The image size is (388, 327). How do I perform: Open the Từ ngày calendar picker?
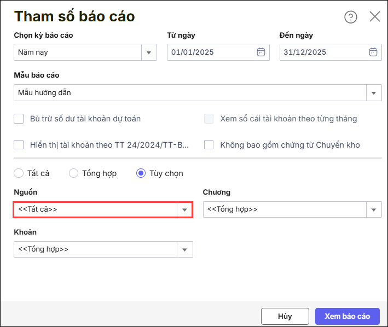[261, 52]
